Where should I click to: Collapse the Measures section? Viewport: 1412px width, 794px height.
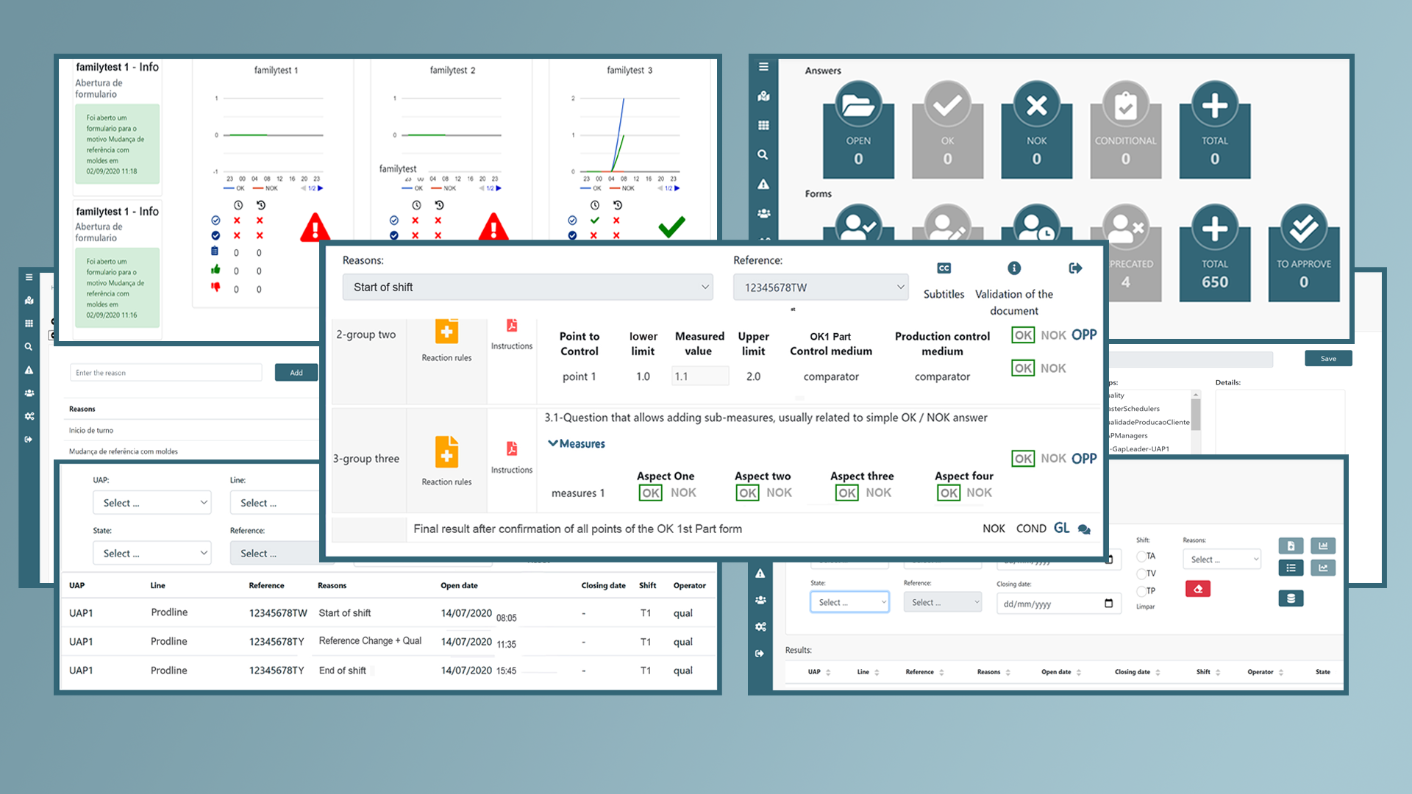tap(577, 444)
